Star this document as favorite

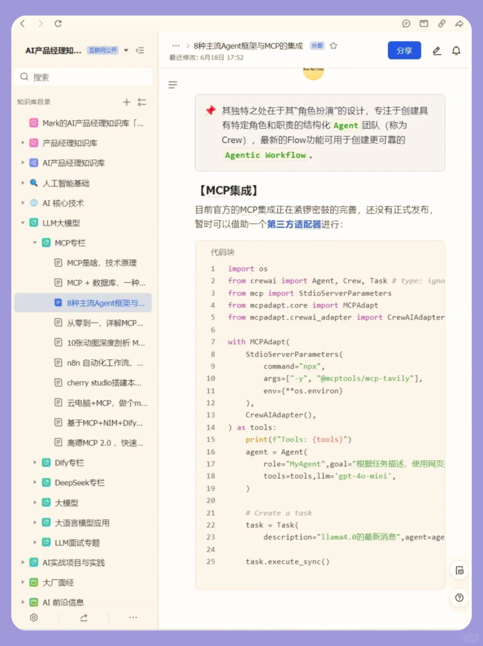click(x=333, y=46)
